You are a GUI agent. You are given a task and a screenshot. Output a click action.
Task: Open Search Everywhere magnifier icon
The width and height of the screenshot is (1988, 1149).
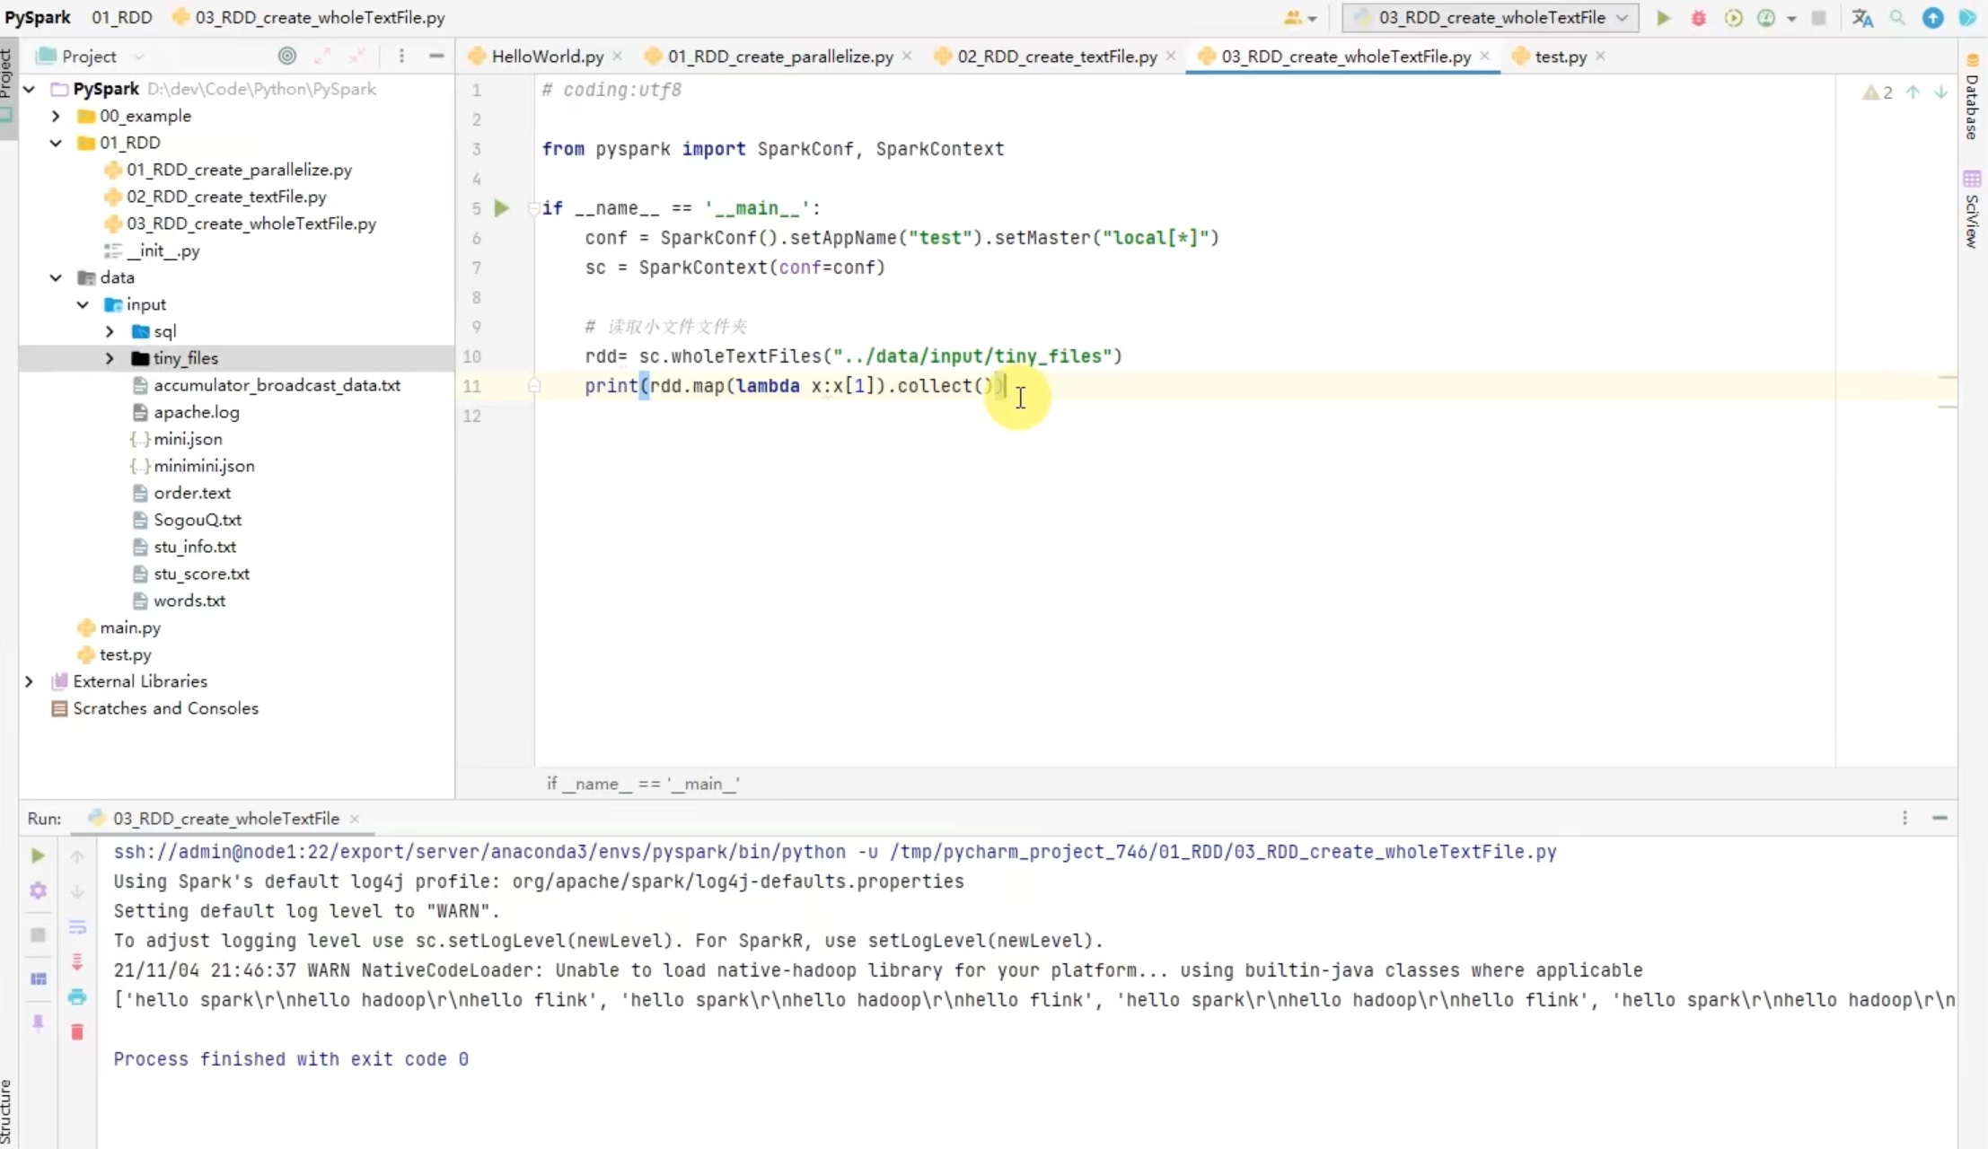(1897, 18)
